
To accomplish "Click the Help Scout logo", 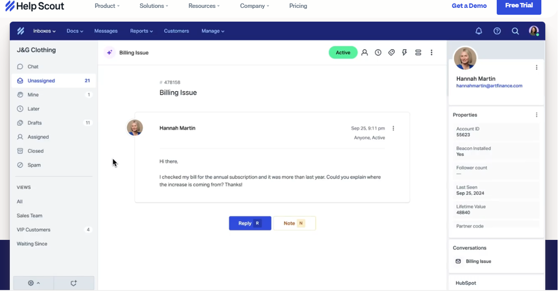I will 35,6.
